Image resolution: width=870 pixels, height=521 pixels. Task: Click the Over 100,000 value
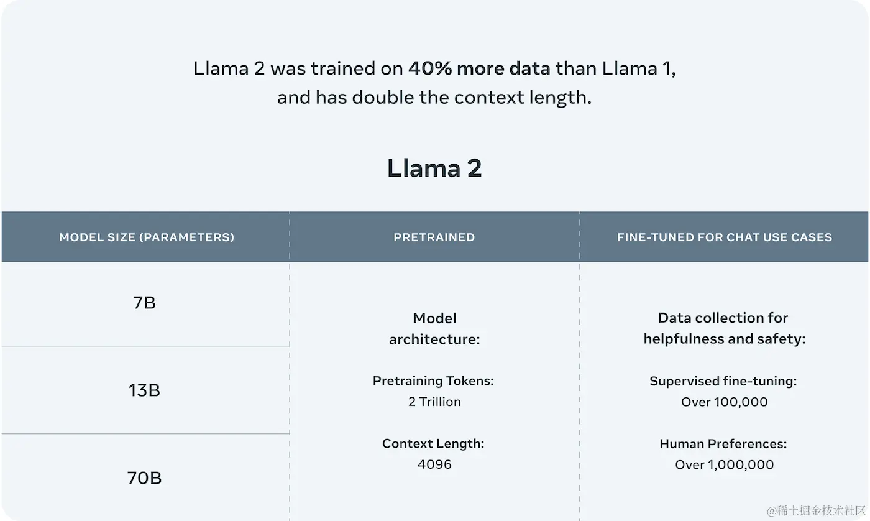[725, 402]
